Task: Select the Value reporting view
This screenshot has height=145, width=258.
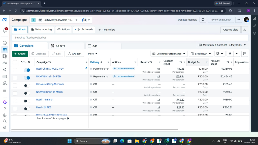Action: tap(42, 30)
